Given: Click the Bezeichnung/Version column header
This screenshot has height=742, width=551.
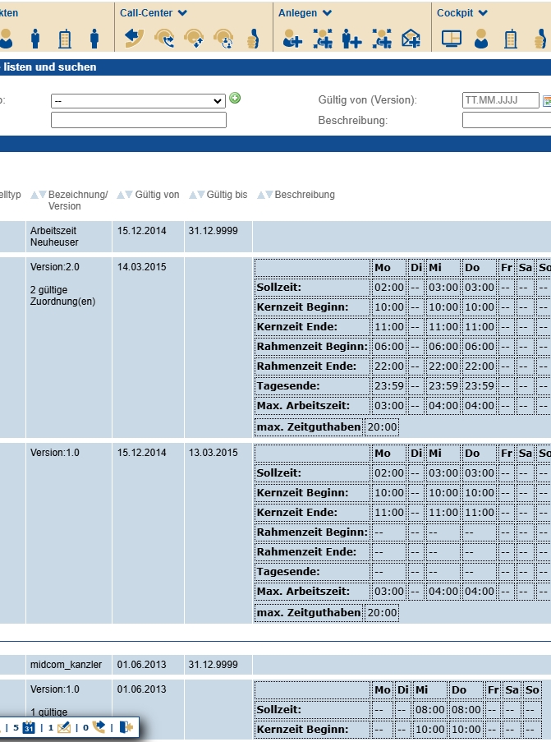Looking at the screenshot, I should [x=78, y=200].
